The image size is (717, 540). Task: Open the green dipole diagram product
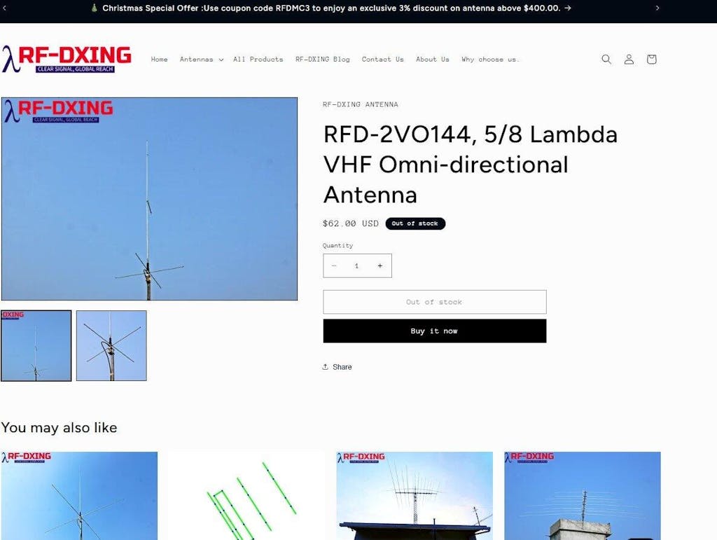click(247, 496)
